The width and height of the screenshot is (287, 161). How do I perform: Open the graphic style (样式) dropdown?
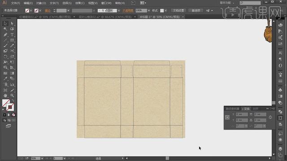(x=165, y=11)
